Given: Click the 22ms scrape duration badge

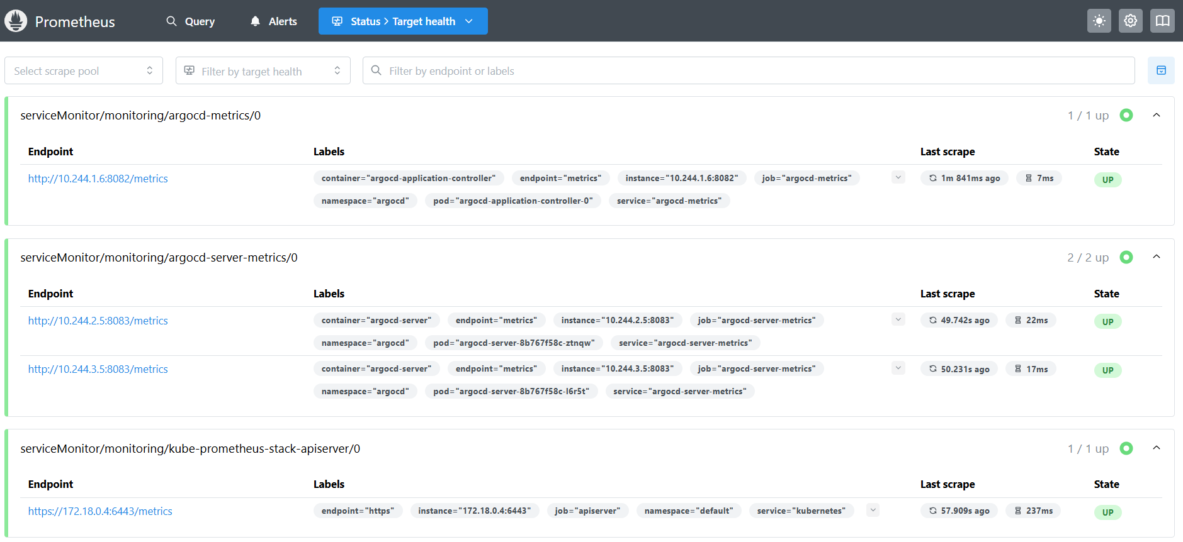Looking at the screenshot, I should click(x=1031, y=320).
